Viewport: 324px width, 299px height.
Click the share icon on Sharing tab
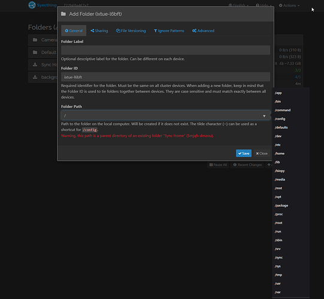click(92, 30)
